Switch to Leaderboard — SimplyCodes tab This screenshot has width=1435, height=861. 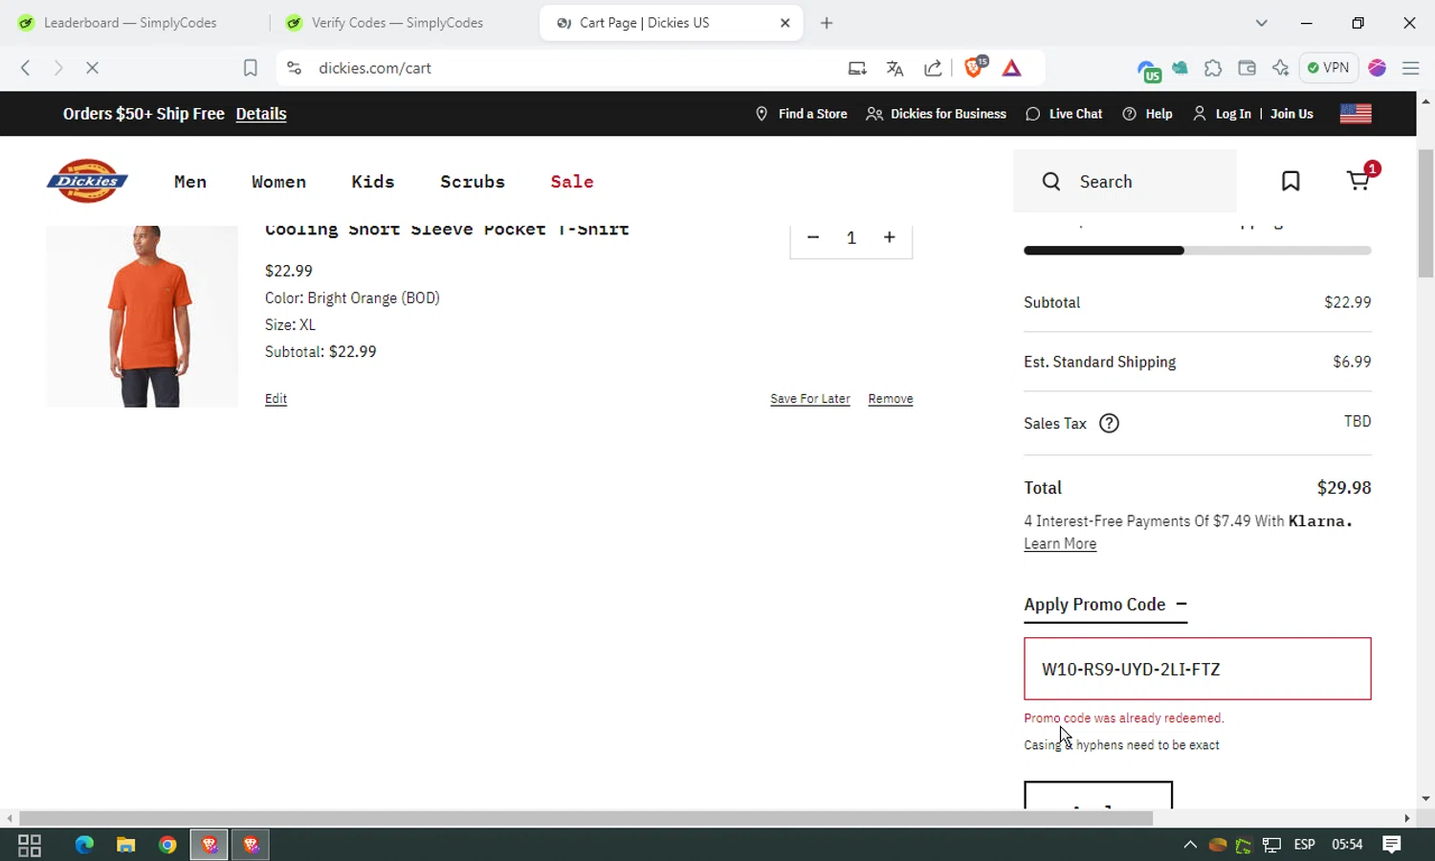pos(129,23)
